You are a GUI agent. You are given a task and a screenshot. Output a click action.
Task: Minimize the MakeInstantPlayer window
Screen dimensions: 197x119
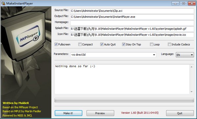pyautogui.click(x=175, y=3)
